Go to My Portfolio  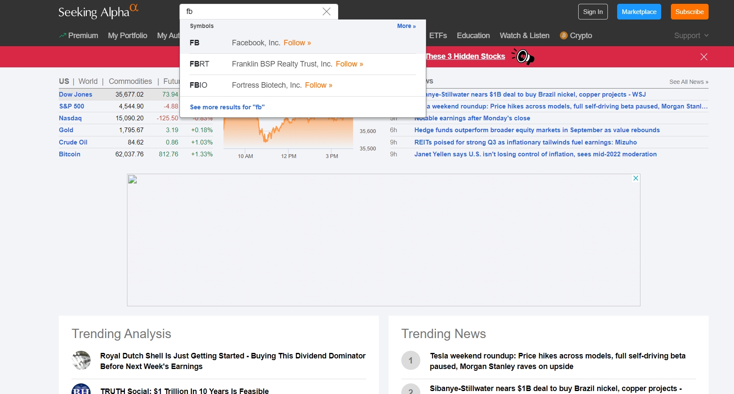point(127,36)
